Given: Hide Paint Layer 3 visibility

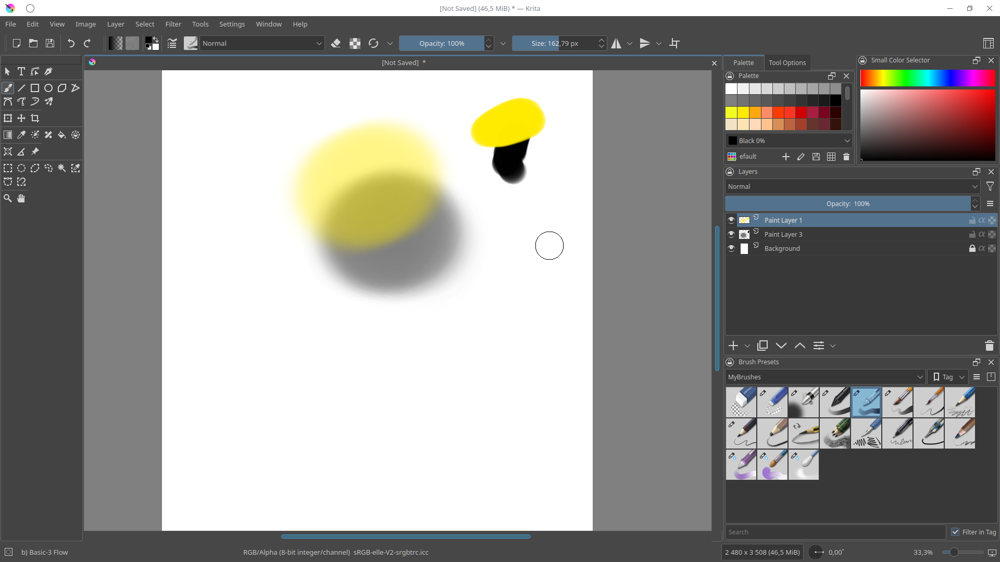Looking at the screenshot, I should click(731, 234).
